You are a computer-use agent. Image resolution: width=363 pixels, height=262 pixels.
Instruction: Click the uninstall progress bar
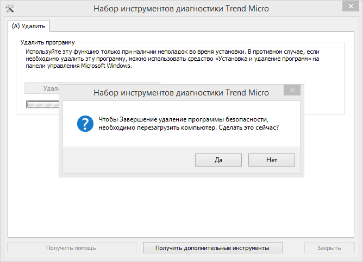point(43,105)
